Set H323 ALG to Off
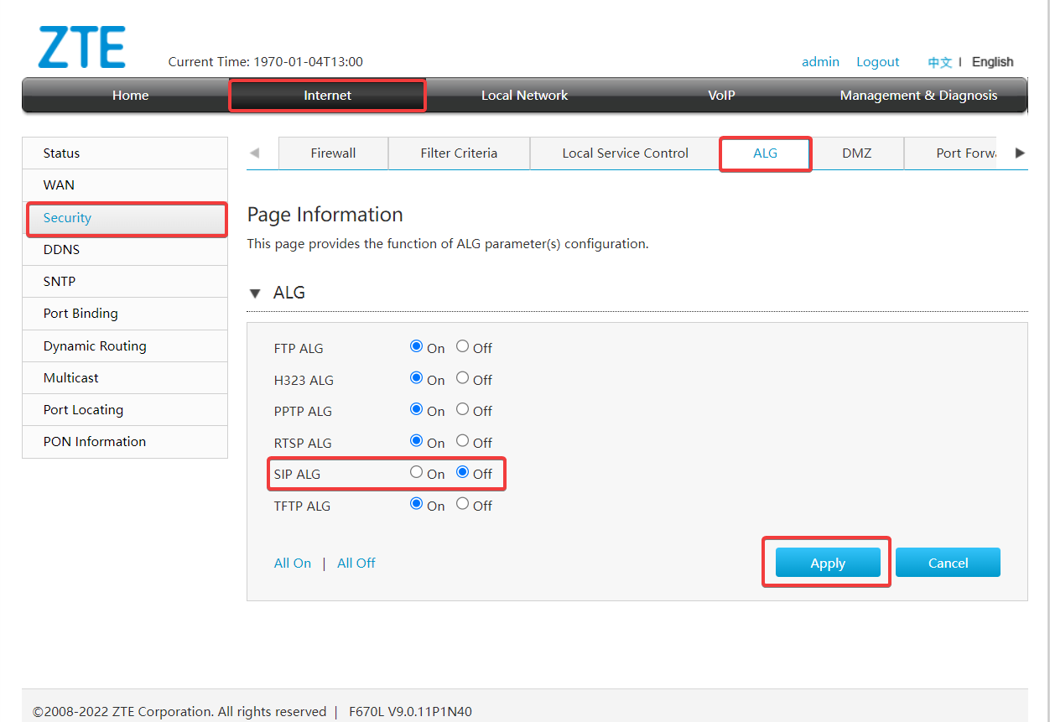The height and width of the screenshot is (722, 1050). click(x=462, y=378)
